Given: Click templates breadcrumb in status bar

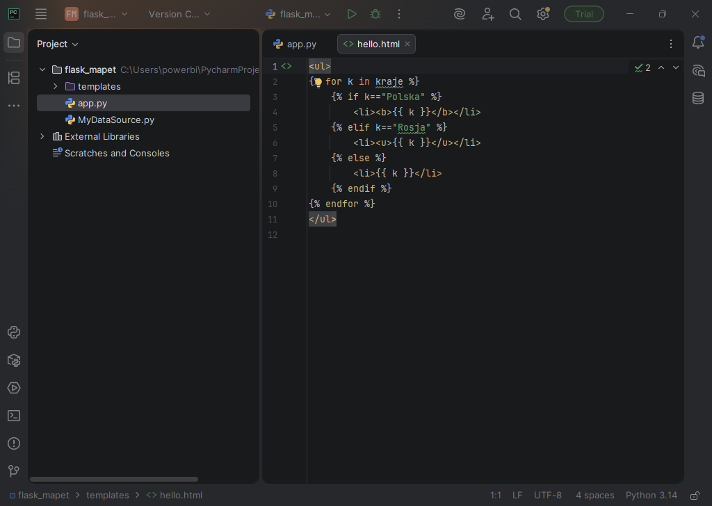Looking at the screenshot, I should point(108,495).
